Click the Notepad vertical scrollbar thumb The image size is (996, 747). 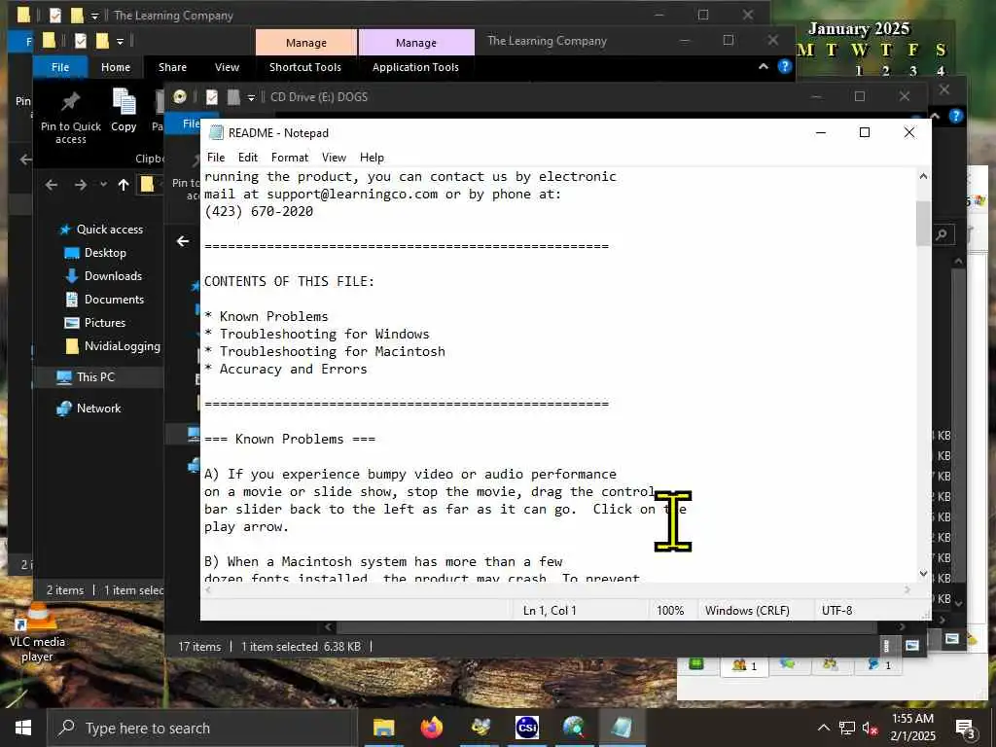pyautogui.click(x=923, y=223)
